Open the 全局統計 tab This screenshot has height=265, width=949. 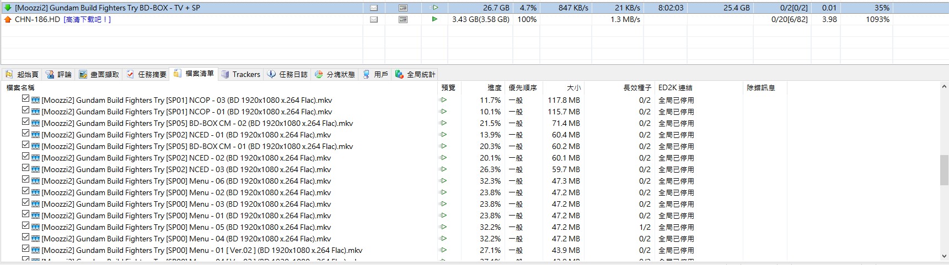click(415, 74)
